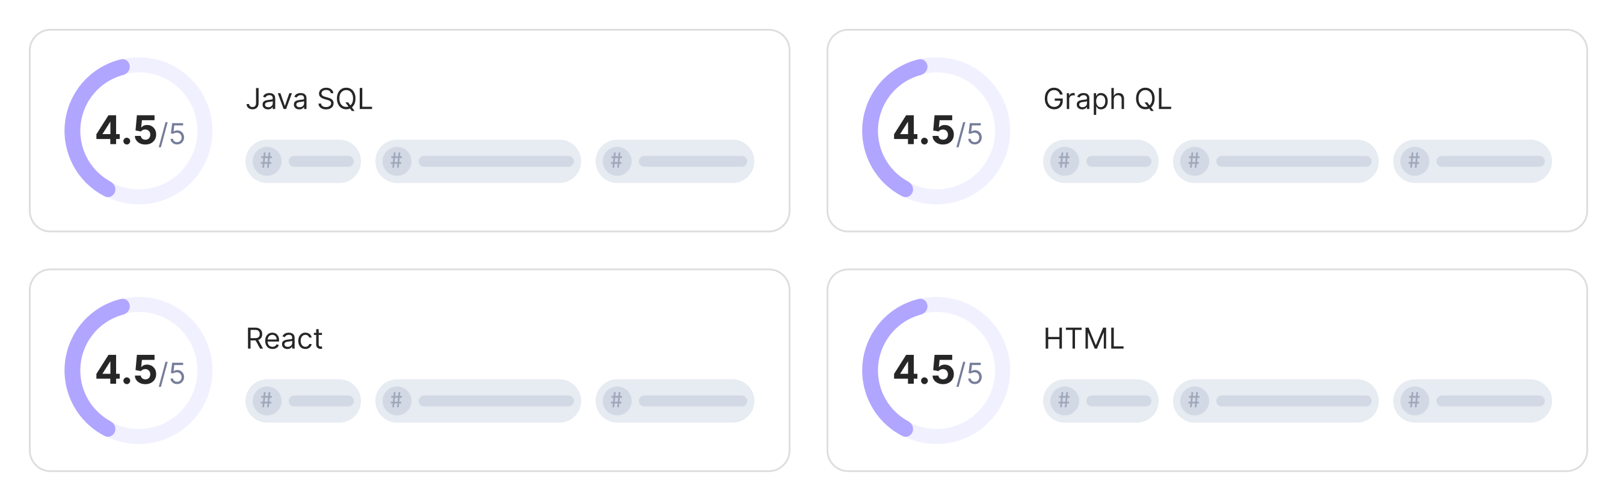Click the first hashtag icon under Graph QL
Viewport: 1617px width, 501px height.
(1065, 161)
